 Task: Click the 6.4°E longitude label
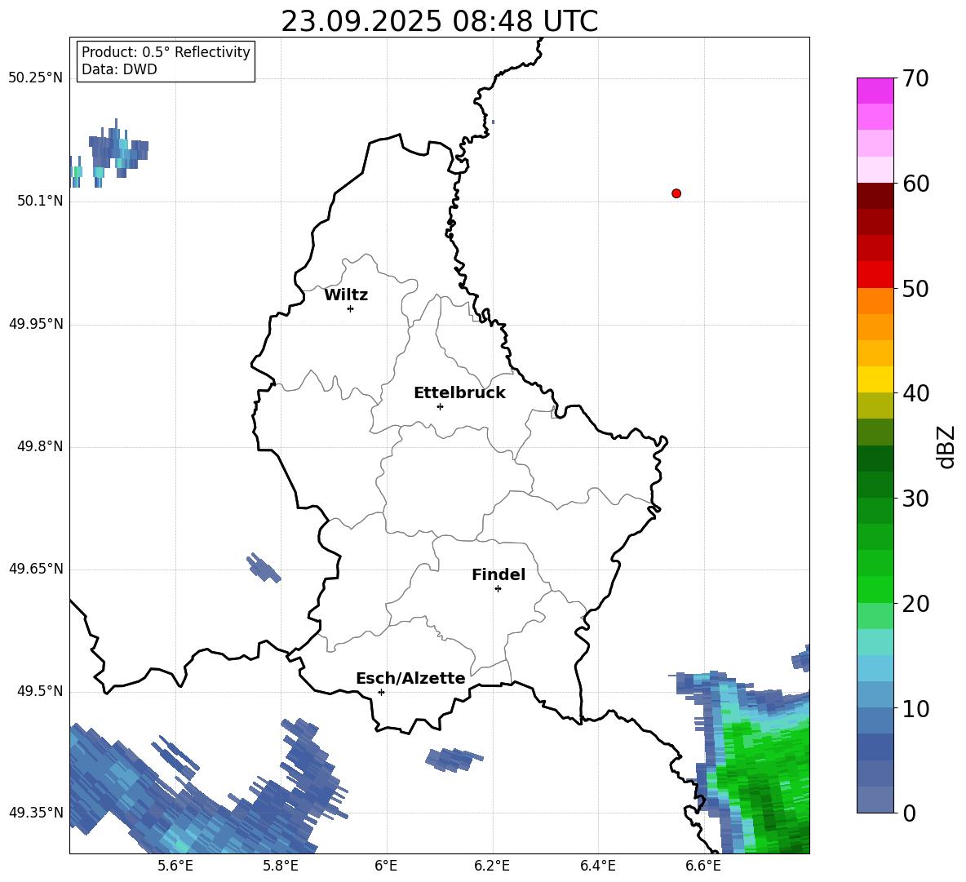[x=597, y=866]
